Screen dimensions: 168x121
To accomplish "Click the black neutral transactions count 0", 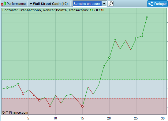I will pos(97,10).
